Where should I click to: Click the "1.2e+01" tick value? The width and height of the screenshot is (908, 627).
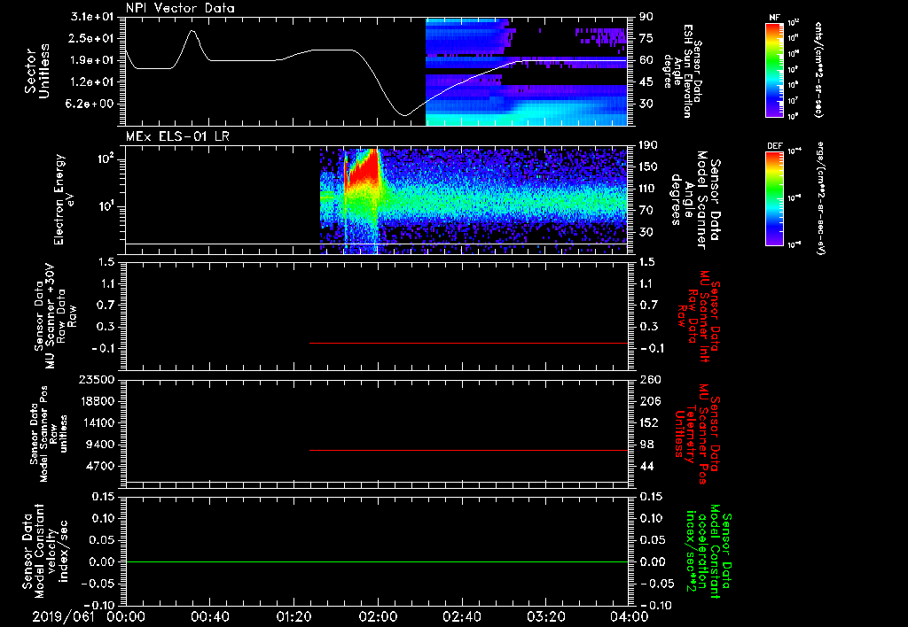point(92,82)
